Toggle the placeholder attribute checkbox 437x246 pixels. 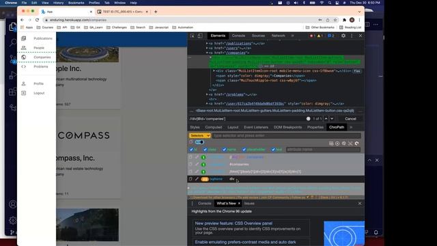[244, 150]
